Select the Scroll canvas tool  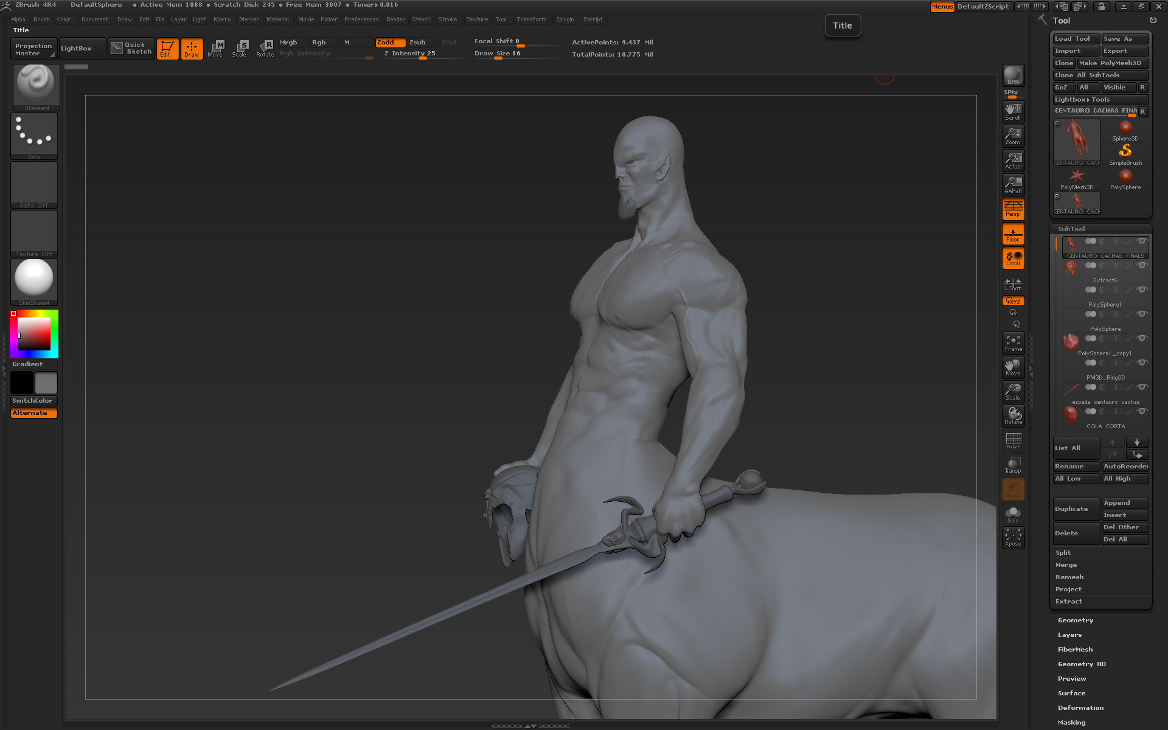1013,111
